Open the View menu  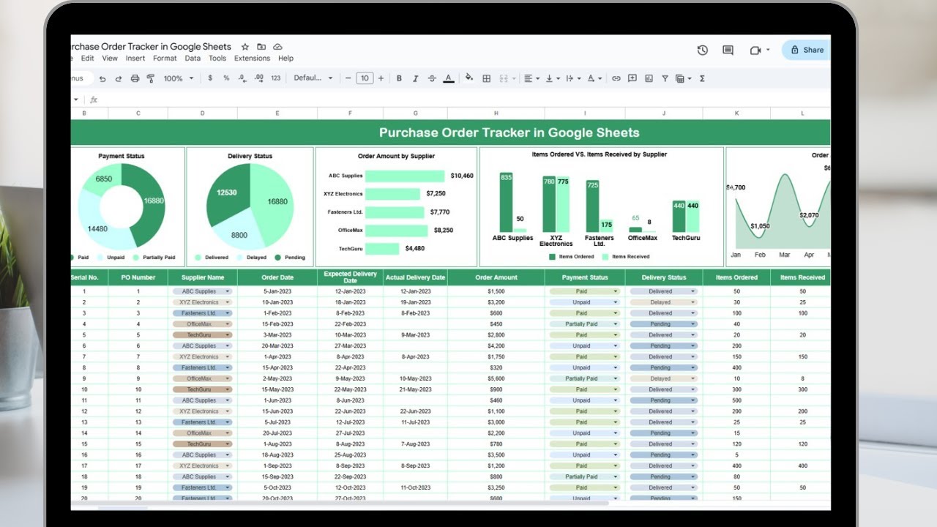tap(110, 58)
